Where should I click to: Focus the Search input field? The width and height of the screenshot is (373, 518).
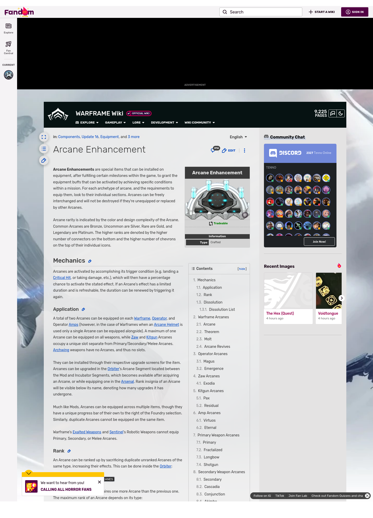261,12
